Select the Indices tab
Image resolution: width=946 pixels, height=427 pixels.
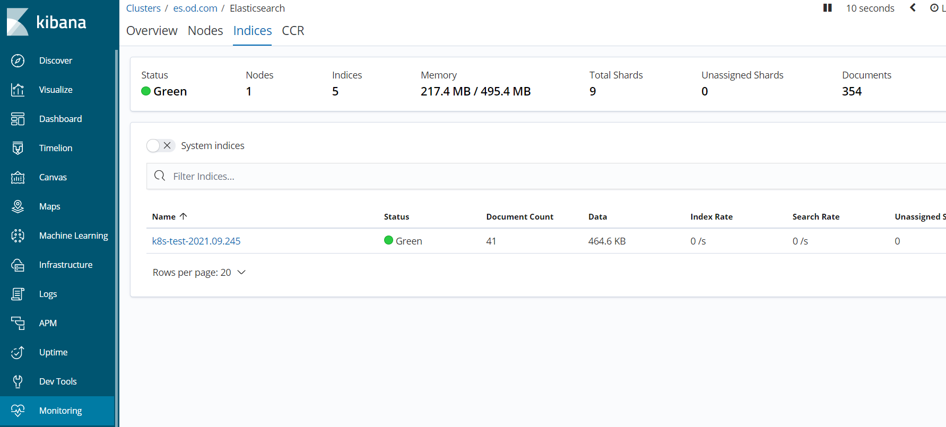[253, 31]
